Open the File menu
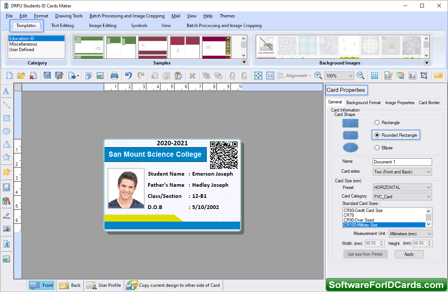This screenshot has width=448, height=292. pyautogui.click(x=9, y=16)
